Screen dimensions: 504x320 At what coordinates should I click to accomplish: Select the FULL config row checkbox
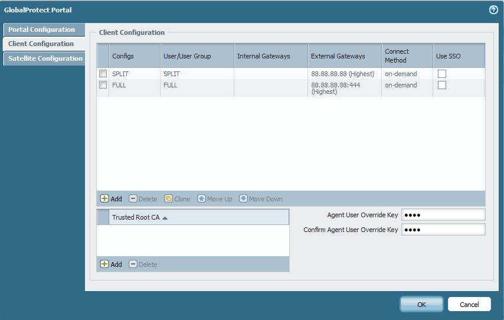103,85
